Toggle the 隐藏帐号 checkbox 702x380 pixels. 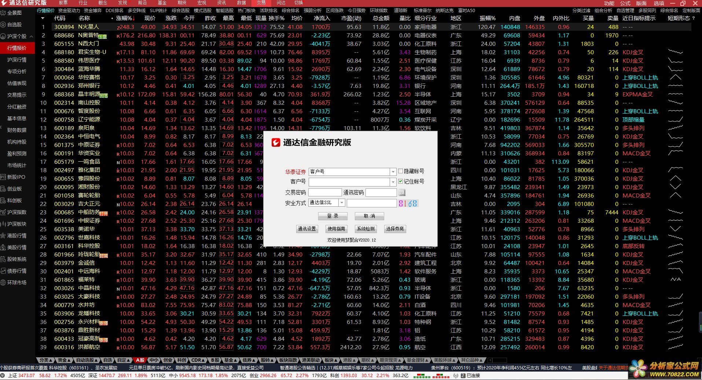click(401, 171)
